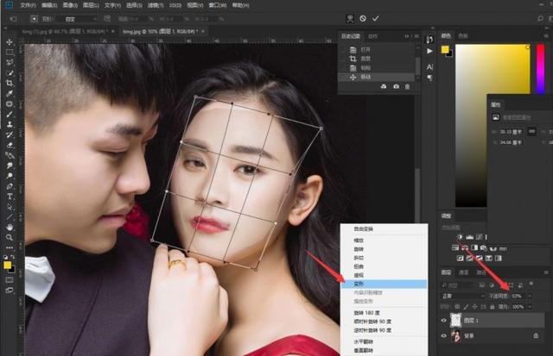Activate the Zoom magnifier tool

(x=10, y=237)
